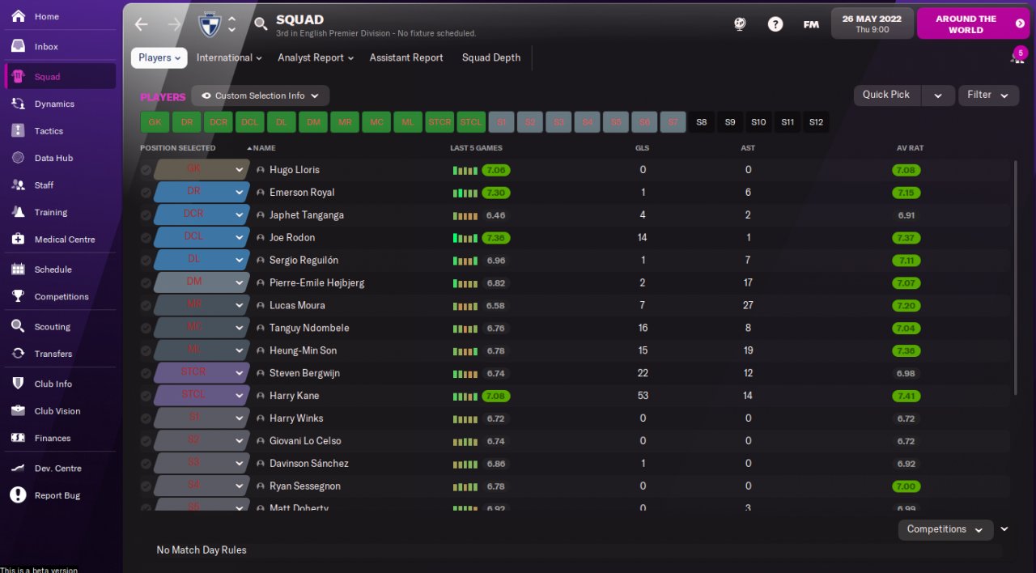Viewport: 1036px width, 573px height.
Task: Toggle selection circle for Hugo Lloris
Action: tap(146, 170)
